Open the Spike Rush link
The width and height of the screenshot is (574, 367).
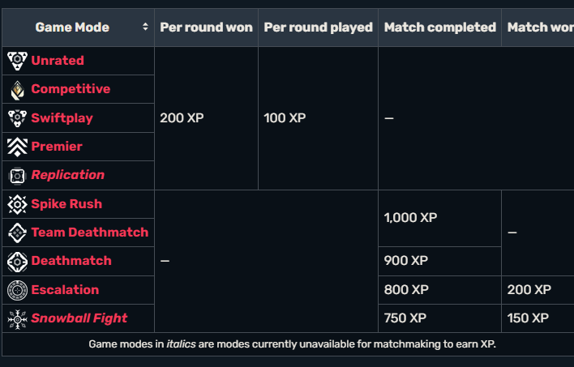click(66, 204)
